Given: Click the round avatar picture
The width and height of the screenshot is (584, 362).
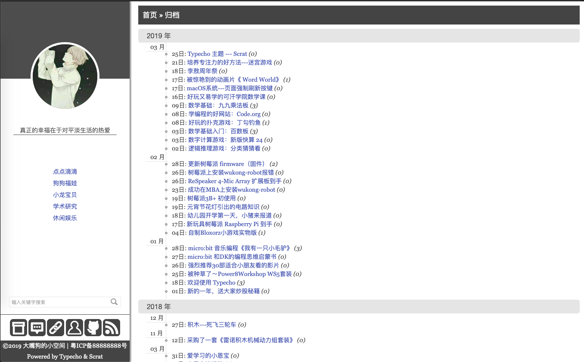Looking at the screenshot, I should [x=65, y=76].
